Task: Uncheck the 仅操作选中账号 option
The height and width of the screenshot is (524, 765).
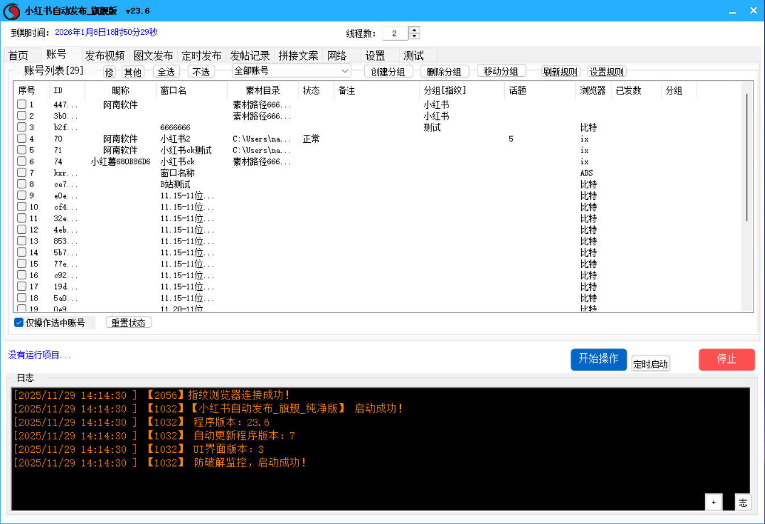Action: click(x=19, y=323)
